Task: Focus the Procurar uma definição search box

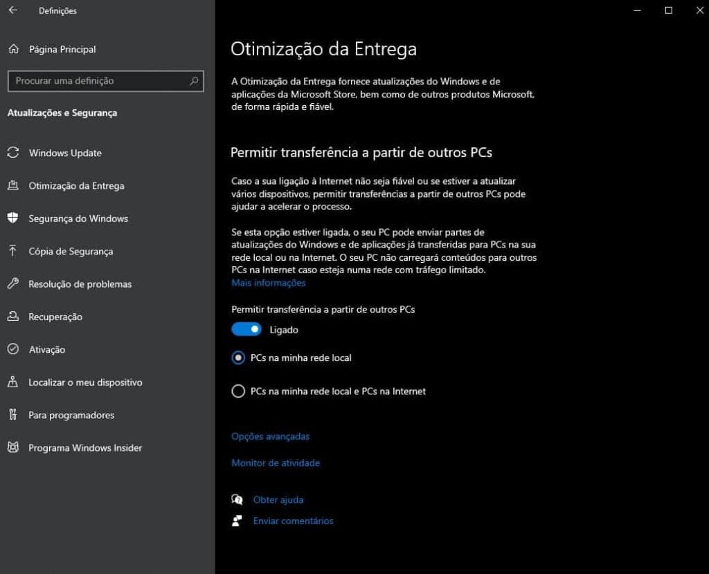Action: click(x=106, y=81)
